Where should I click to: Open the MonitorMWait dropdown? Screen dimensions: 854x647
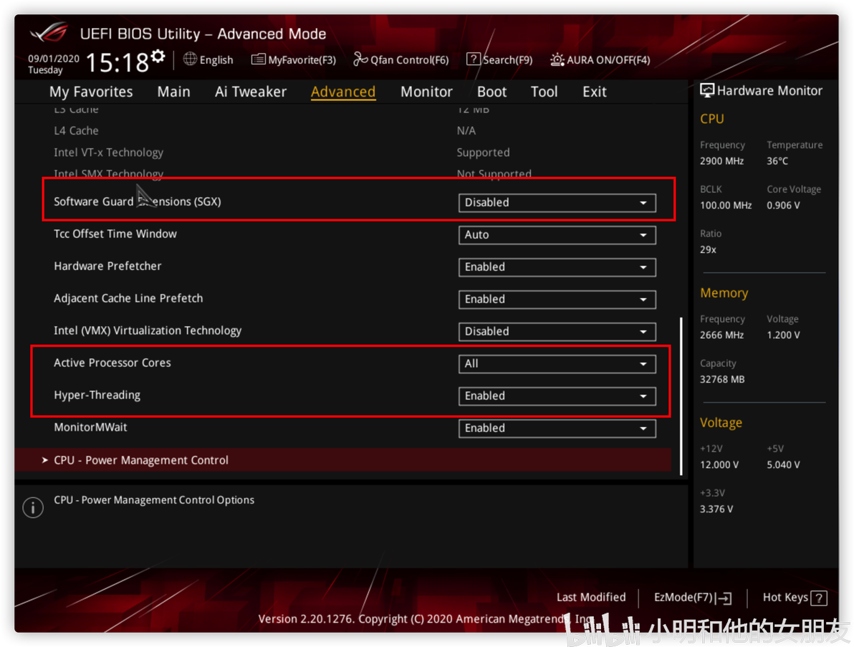(x=557, y=428)
